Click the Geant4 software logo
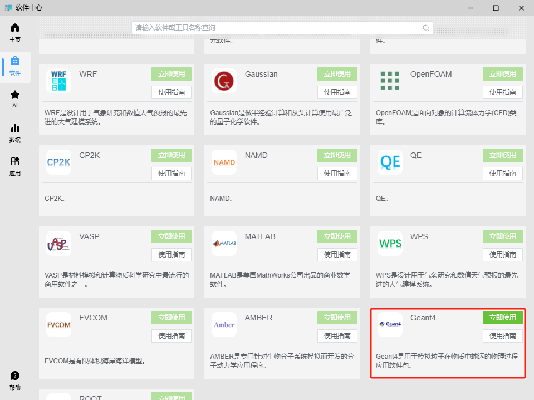This screenshot has height=400, width=534. [x=390, y=325]
